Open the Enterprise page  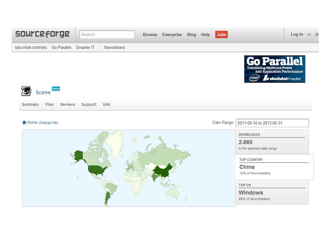point(172,35)
